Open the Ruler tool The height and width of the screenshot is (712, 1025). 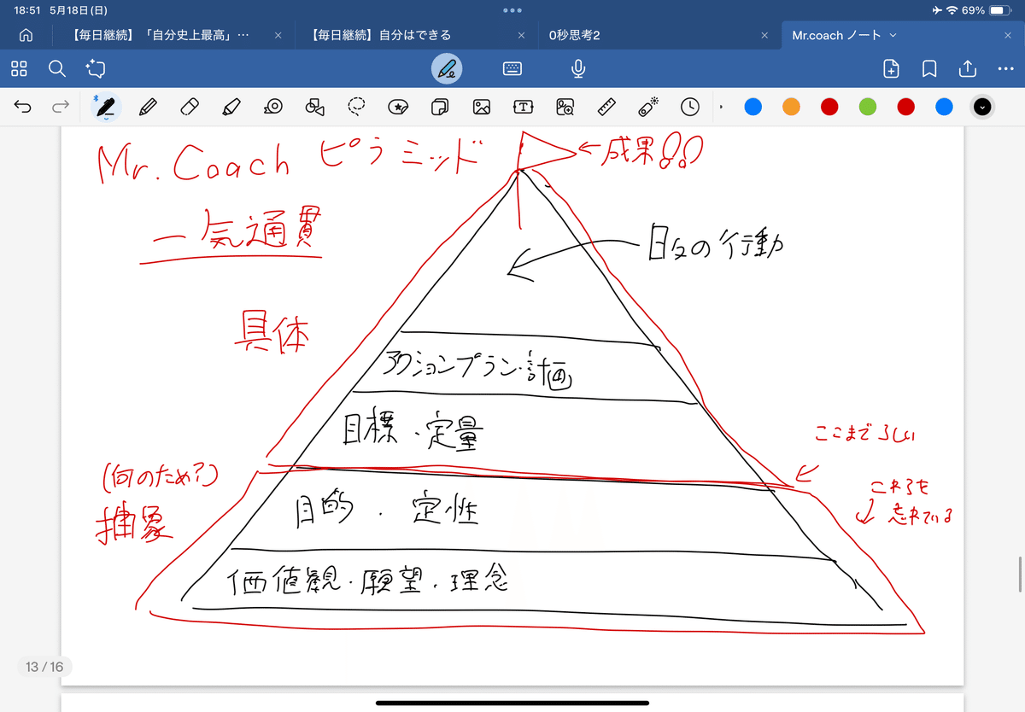tap(607, 107)
